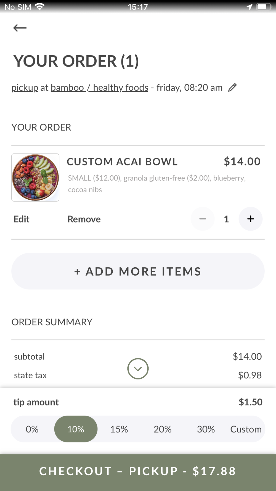Image resolution: width=276 pixels, height=491 pixels.
Task: Increase acai bowl quantity with plus
Action: coord(250,219)
